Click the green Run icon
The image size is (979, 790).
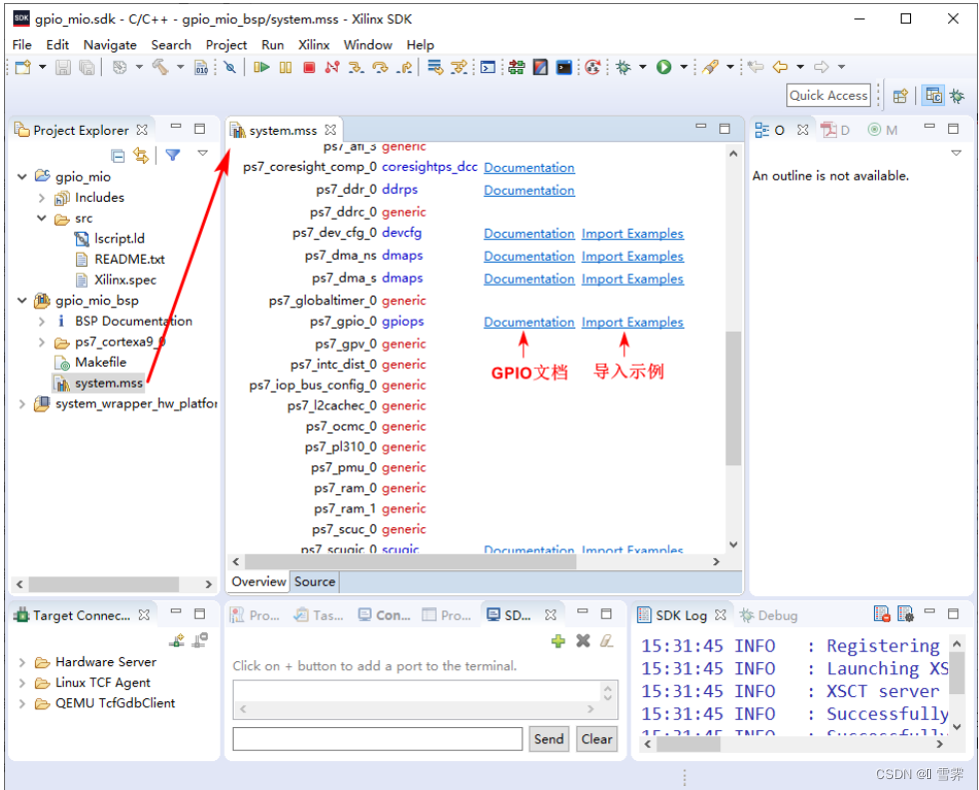point(663,67)
